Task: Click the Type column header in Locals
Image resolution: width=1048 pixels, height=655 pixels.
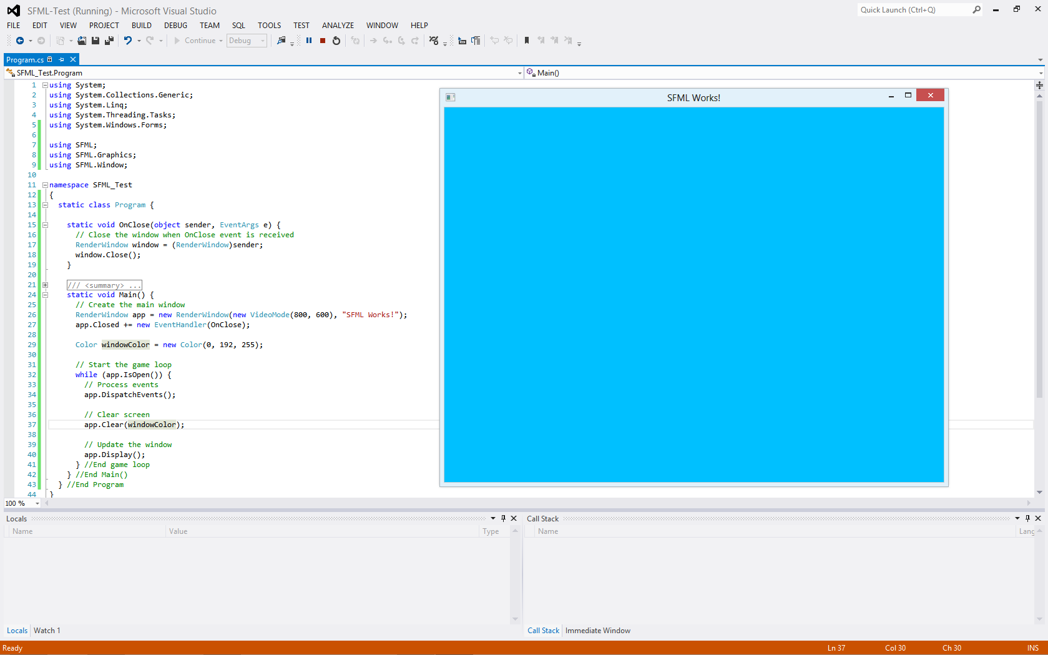Action: click(x=494, y=531)
